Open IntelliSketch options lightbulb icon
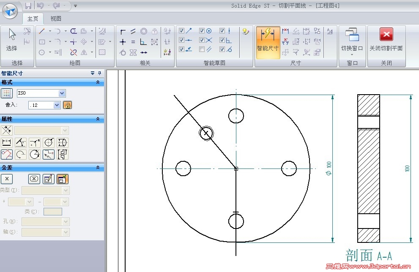Viewport: 419px width, 272px height. [246, 32]
